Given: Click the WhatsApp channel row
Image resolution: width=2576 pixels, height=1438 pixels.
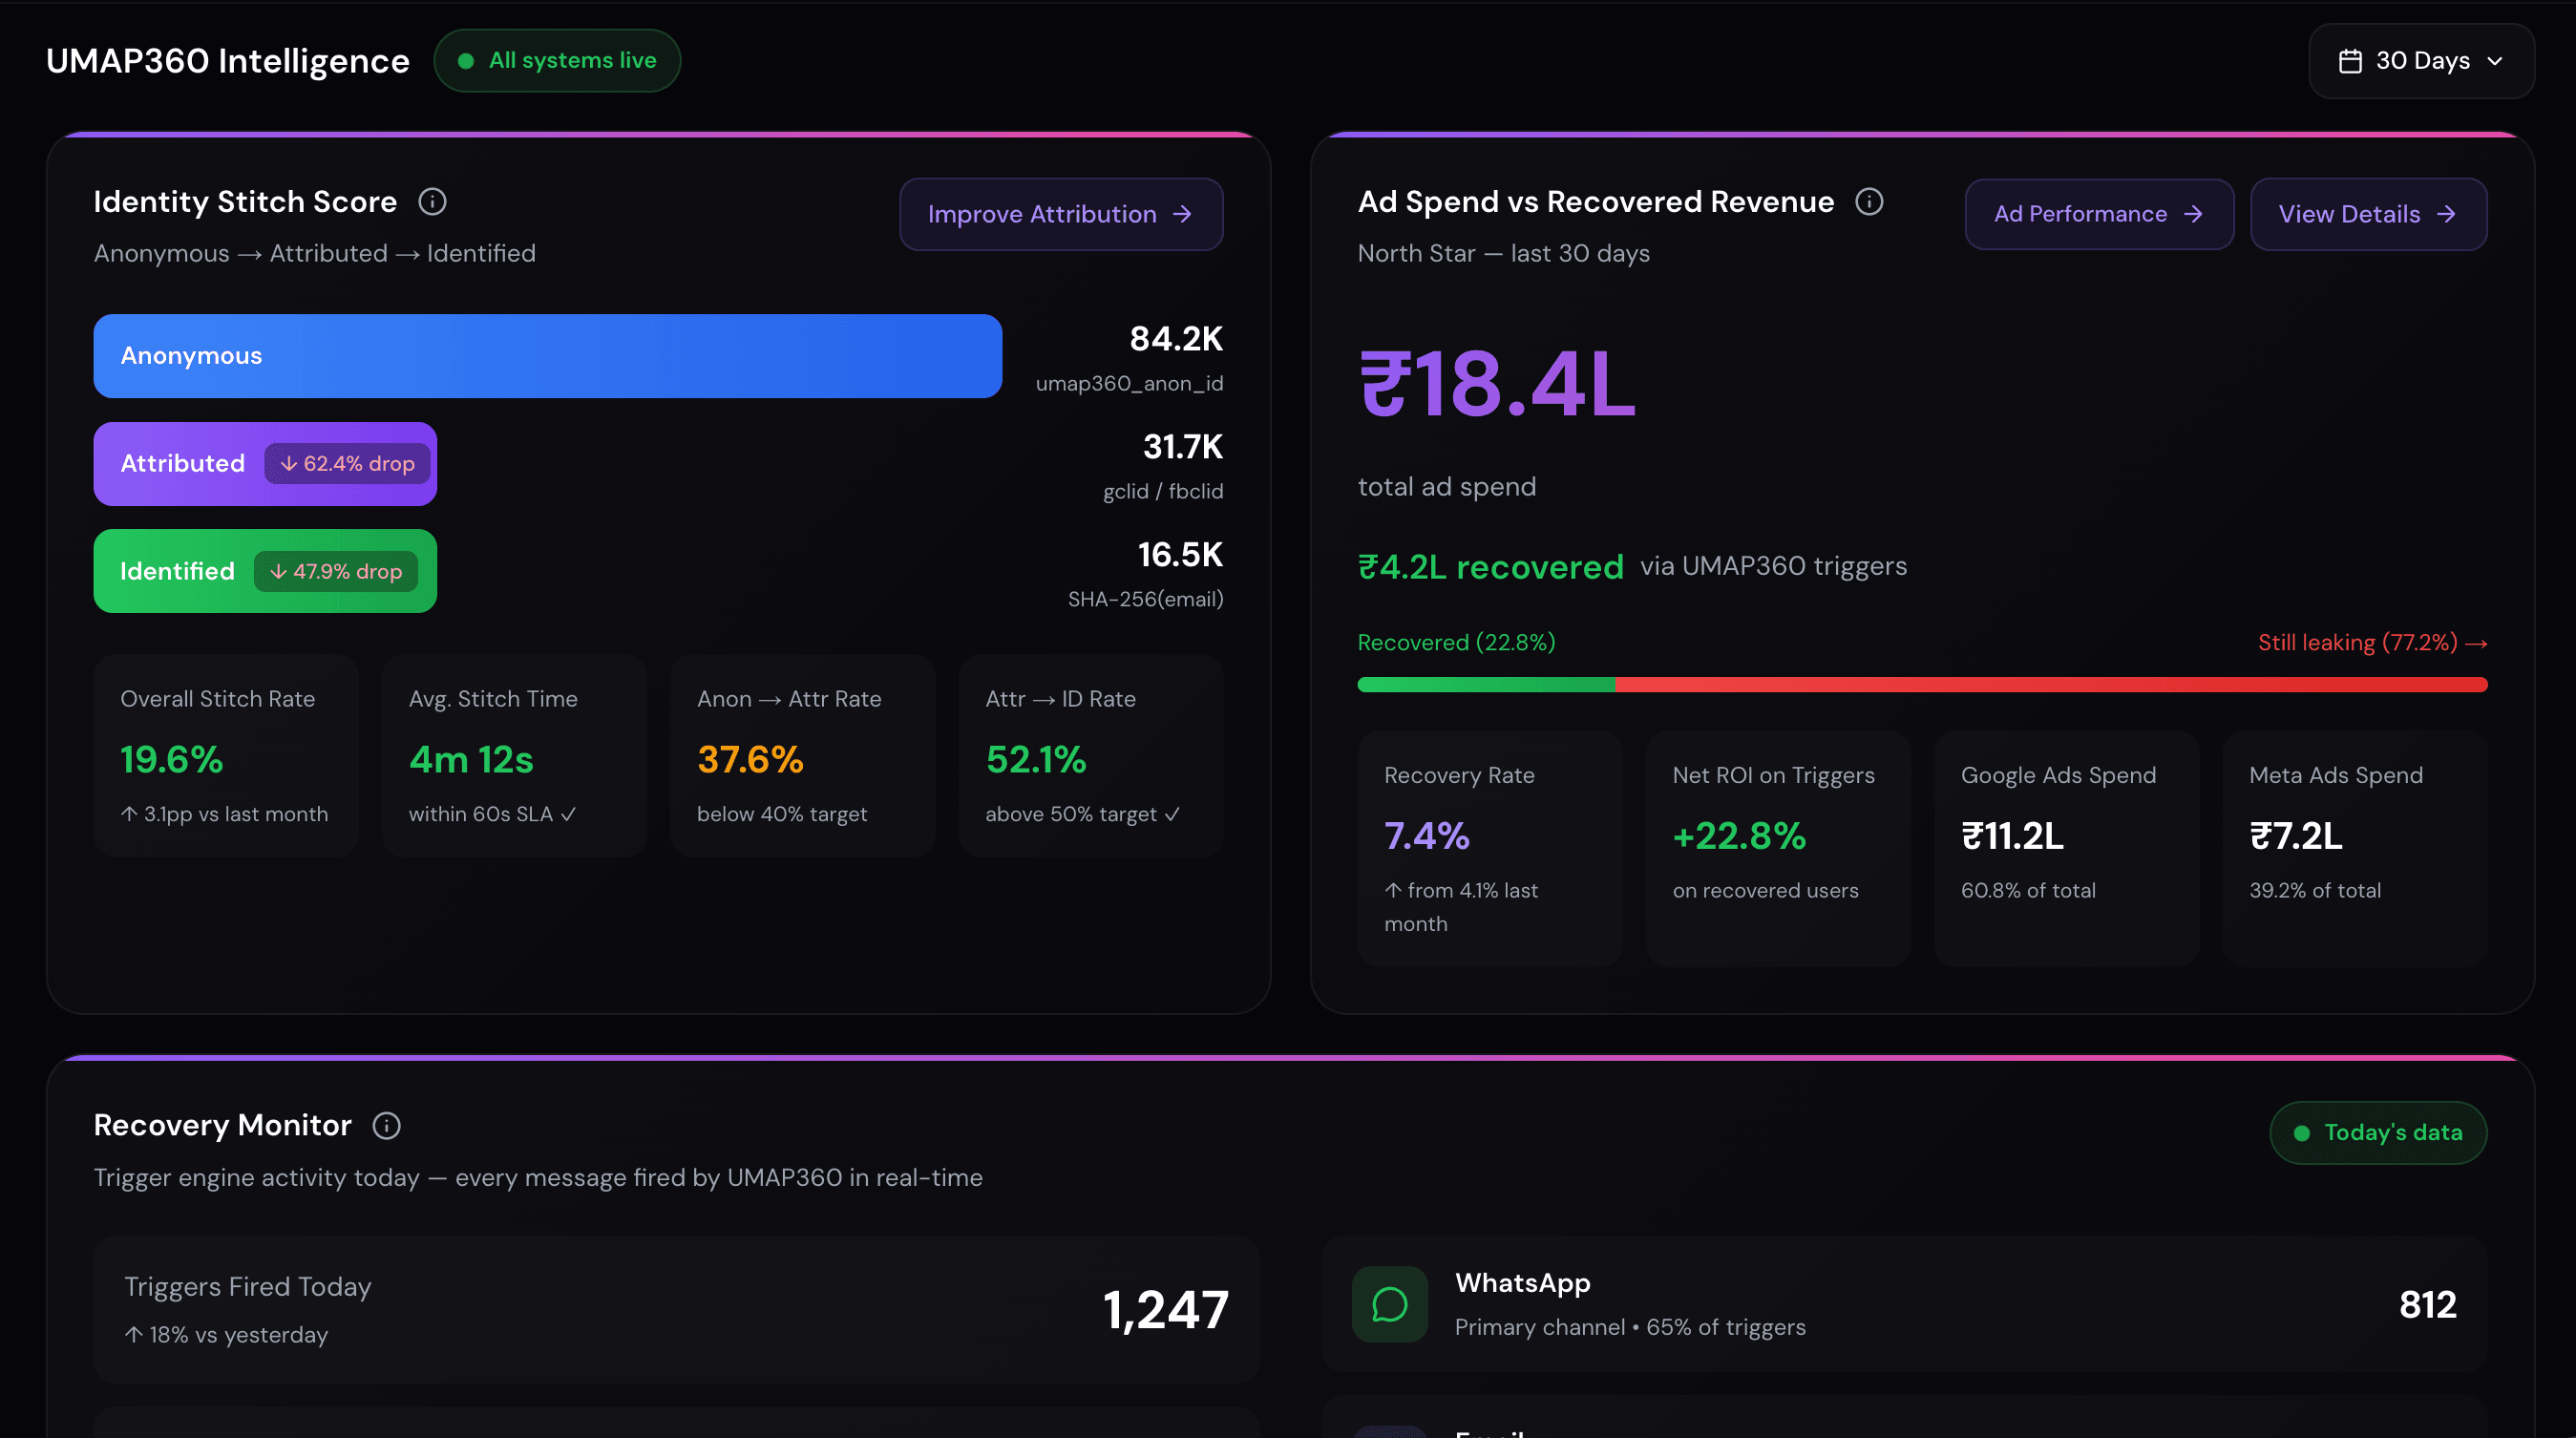Looking at the screenshot, I should (x=1904, y=1304).
